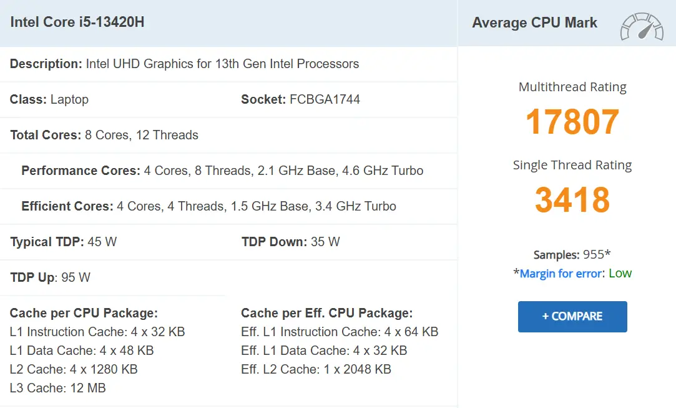Click the Class: Laptop field
Viewport: 676px width, 408px height.
pos(49,99)
